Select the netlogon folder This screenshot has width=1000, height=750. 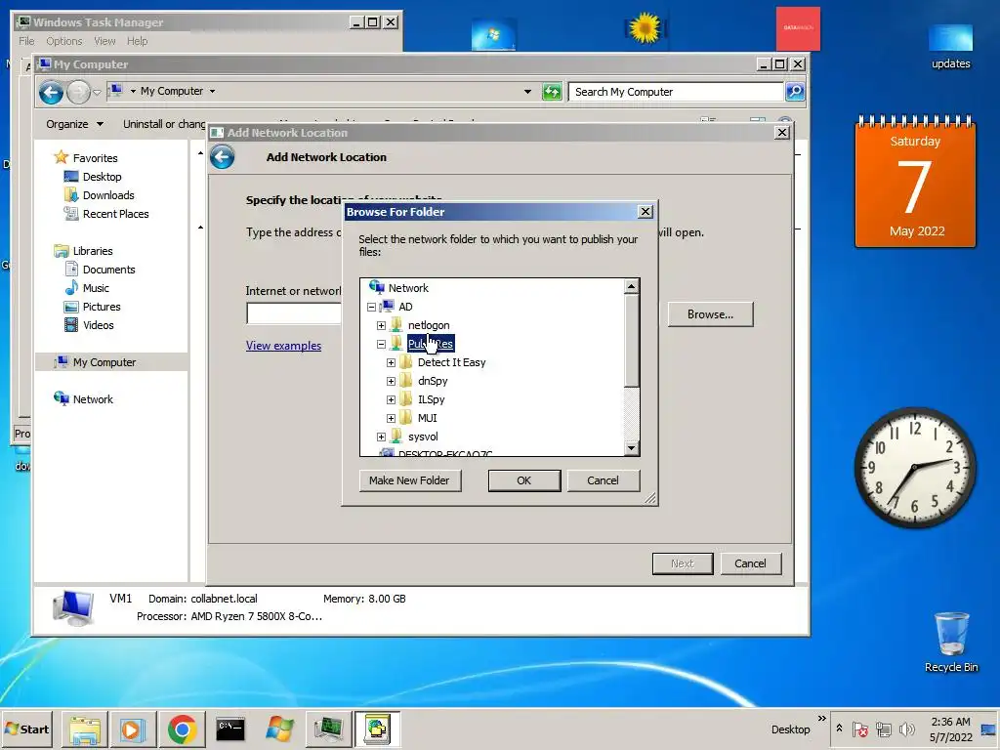(x=429, y=325)
